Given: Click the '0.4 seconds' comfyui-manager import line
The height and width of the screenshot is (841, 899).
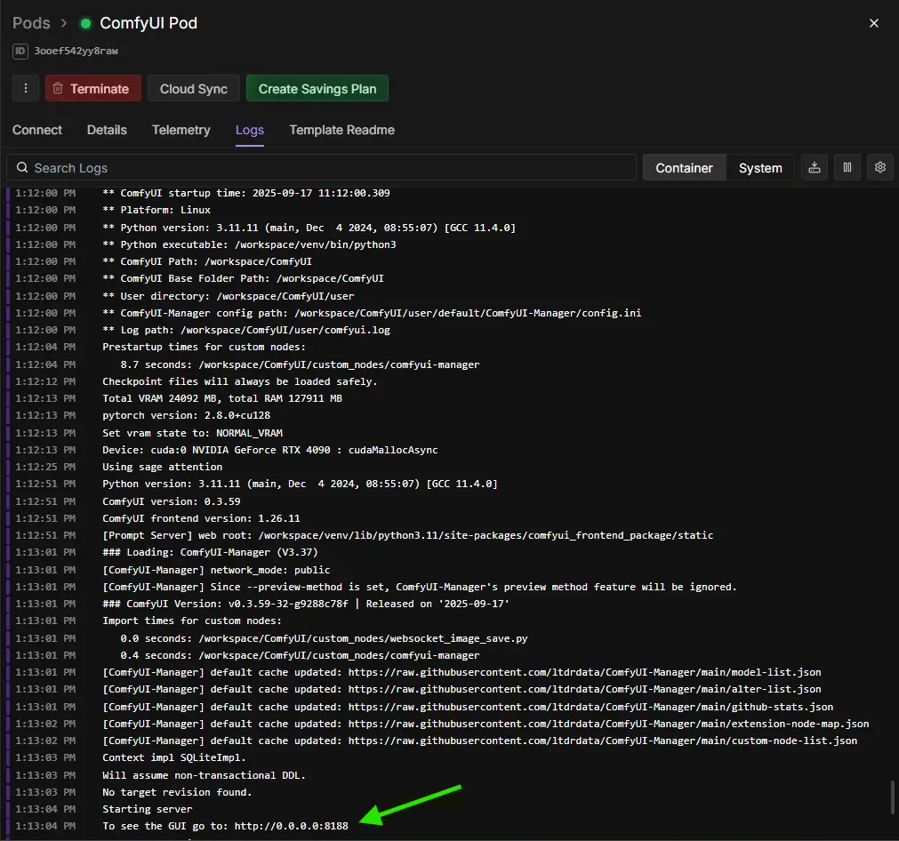Looking at the screenshot, I should (x=300, y=655).
